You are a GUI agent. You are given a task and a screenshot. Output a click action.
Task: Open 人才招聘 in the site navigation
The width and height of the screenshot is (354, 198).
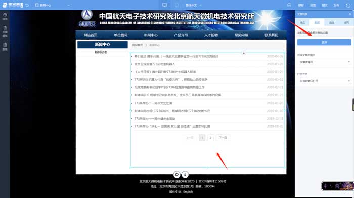[211, 35]
